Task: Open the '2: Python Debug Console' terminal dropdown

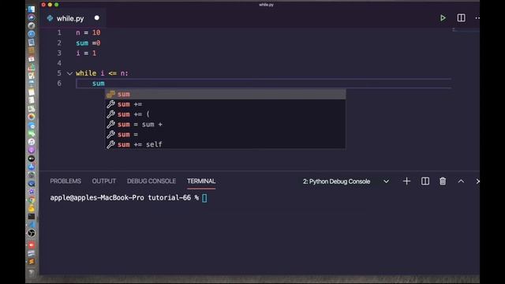Action: click(346, 181)
